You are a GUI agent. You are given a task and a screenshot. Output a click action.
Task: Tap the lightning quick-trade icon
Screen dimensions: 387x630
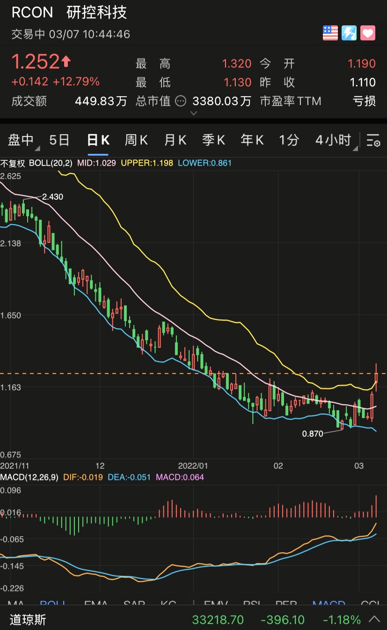[349, 33]
